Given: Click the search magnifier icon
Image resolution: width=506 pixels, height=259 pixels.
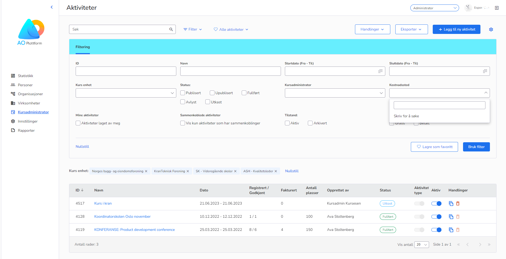Looking at the screenshot, I should (x=171, y=29).
